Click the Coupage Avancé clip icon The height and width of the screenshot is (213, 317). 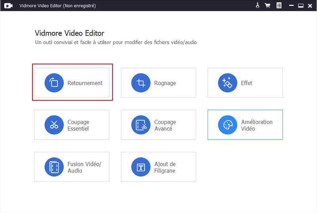141,125
